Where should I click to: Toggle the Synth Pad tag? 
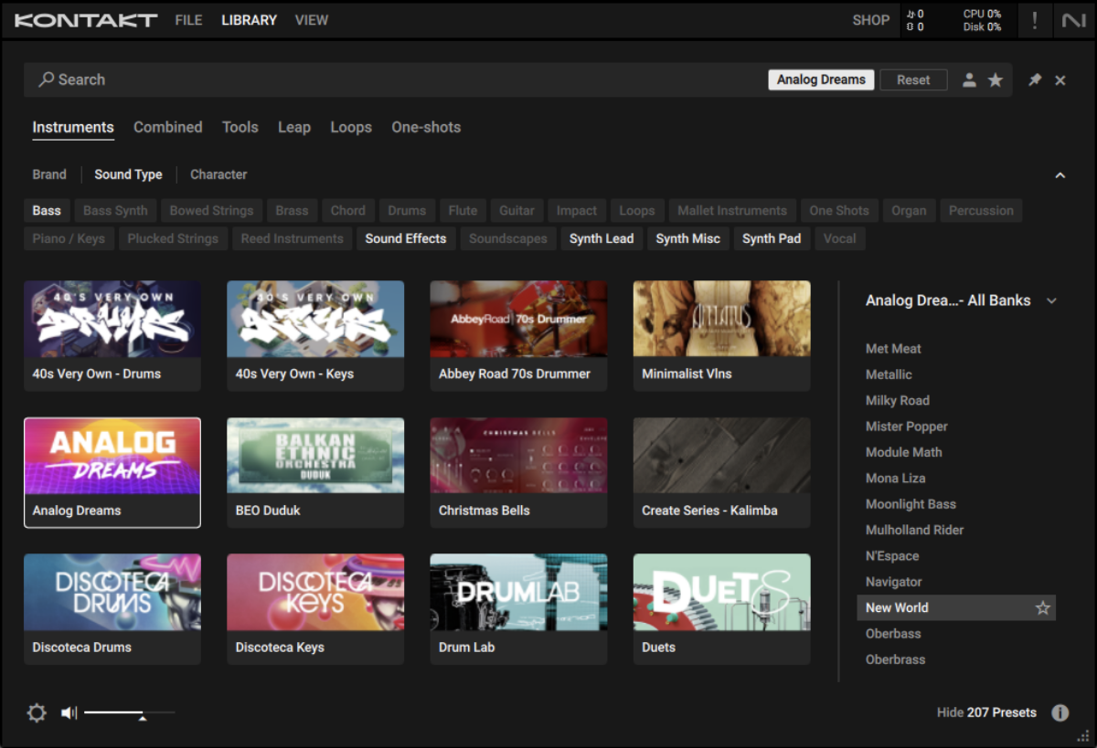pyautogui.click(x=772, y=238)
